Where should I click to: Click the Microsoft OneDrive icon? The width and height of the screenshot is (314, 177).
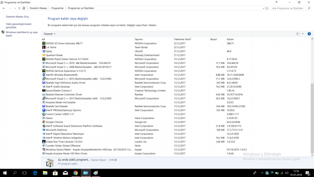44,130
